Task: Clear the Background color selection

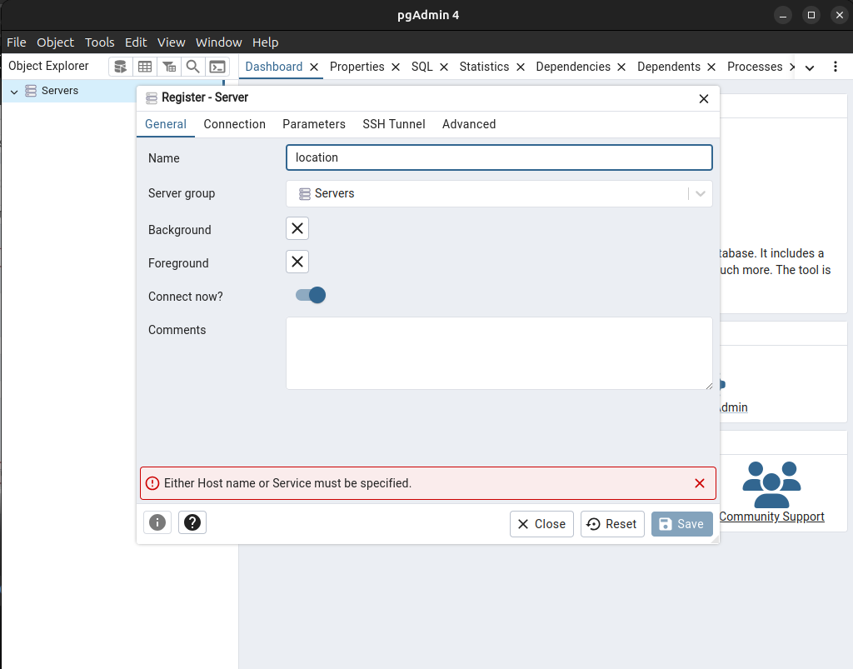Action: coord(297,228)
